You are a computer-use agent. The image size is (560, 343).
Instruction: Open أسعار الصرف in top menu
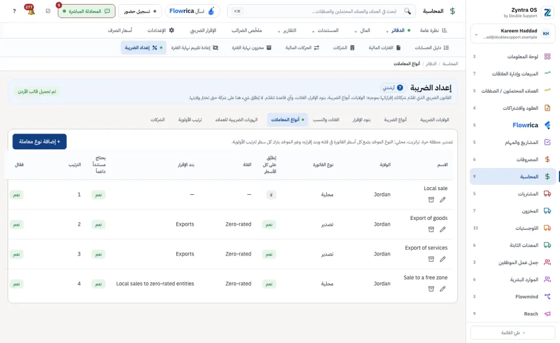coord(120,30)
